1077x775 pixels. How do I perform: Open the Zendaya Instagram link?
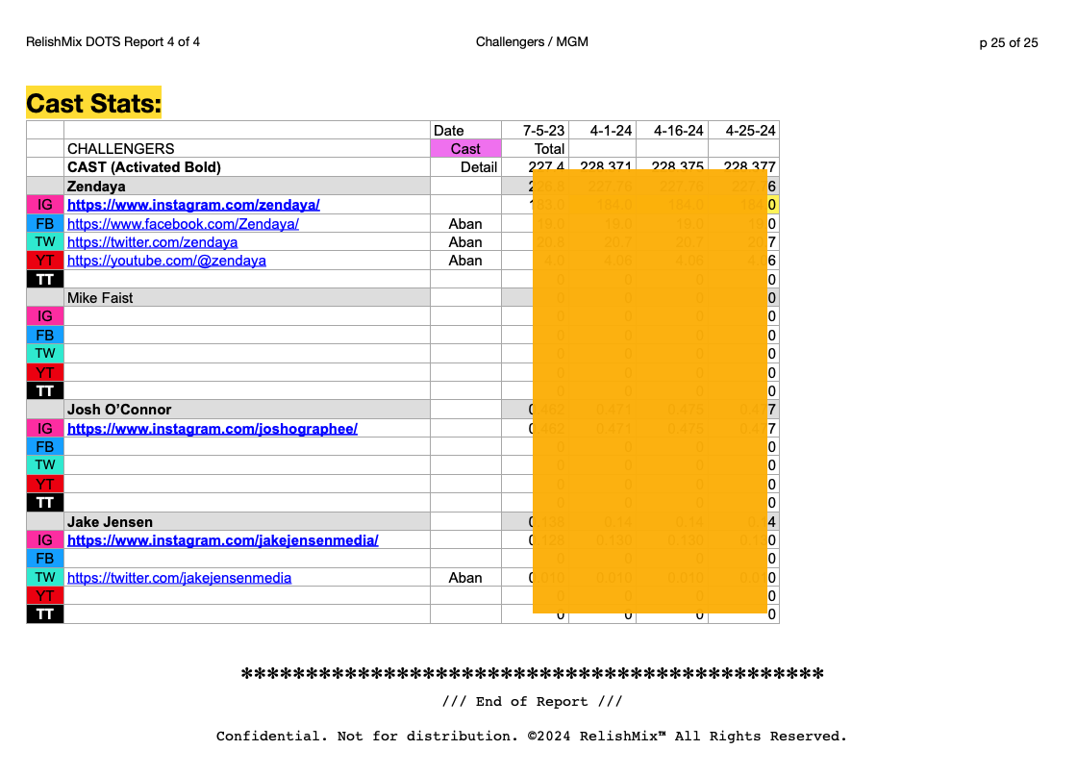point(193,205)
